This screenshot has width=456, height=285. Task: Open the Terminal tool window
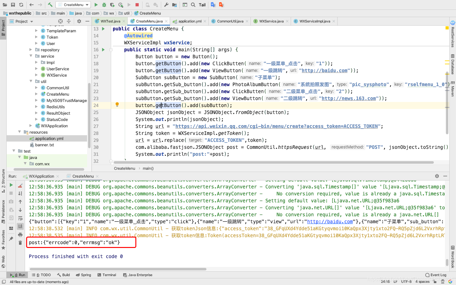point(107,275)
